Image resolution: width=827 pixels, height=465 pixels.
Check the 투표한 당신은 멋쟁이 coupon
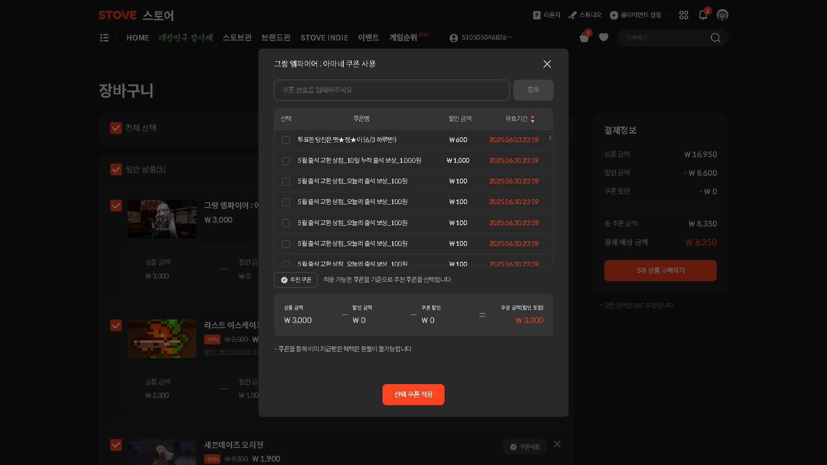click(286, 140)
